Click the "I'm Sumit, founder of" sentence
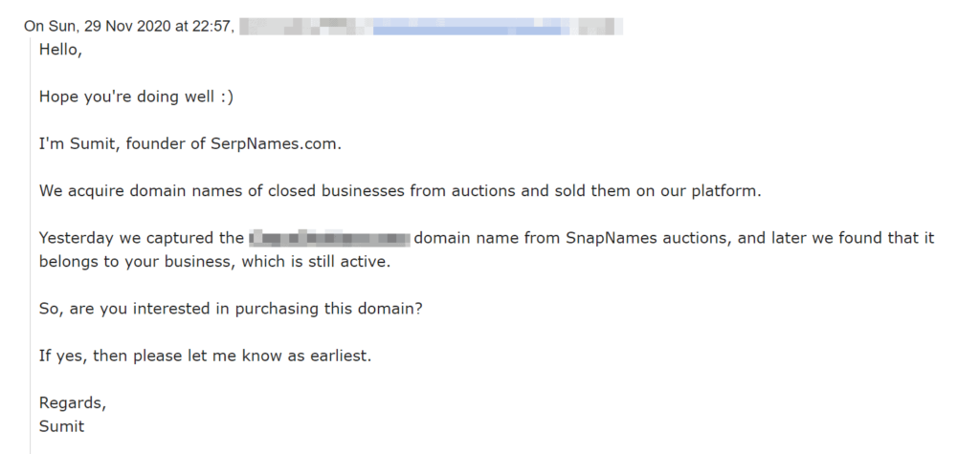 (x=122, y=143)
